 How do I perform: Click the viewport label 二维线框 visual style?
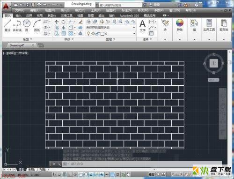21,53
